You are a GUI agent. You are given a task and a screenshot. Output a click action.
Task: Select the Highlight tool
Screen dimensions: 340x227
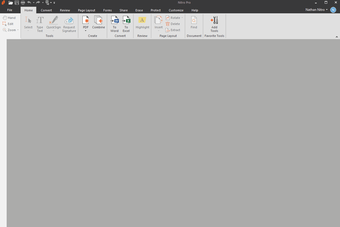point(142,21)
